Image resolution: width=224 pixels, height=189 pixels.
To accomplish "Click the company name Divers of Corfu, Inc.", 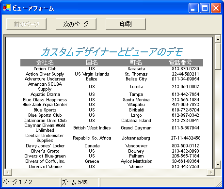I will coord(45,161).
